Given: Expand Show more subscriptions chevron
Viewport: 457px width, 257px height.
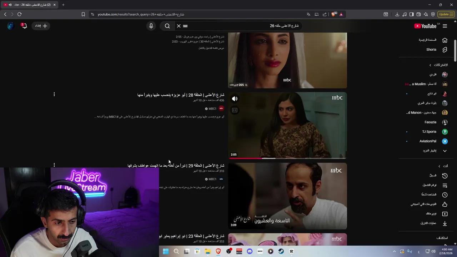Looking at the screenshot, I should (445, 151).
